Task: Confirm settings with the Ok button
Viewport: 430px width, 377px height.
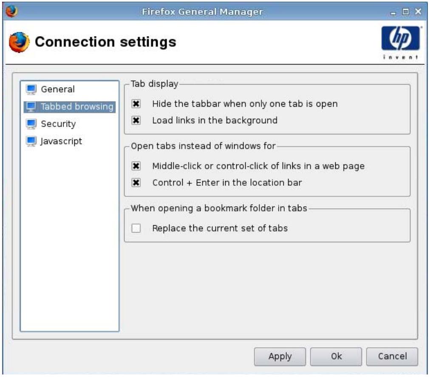Action: click(336, 357)
